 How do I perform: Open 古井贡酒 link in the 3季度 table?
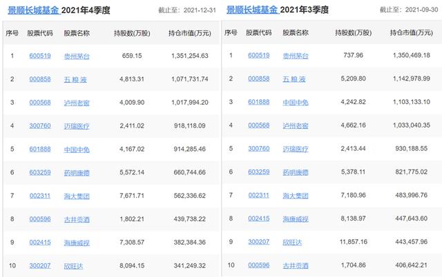coord(296,266)
